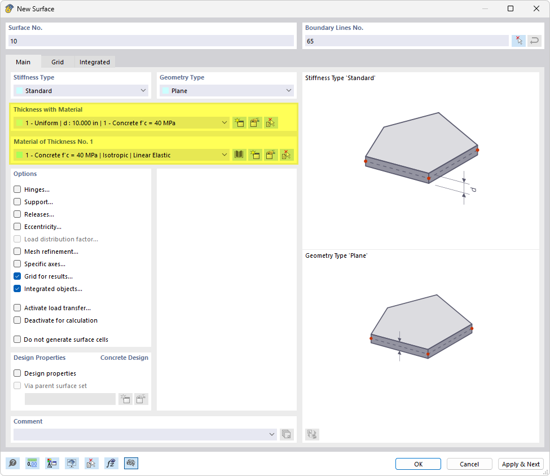Click the light blue swatch beside Standard
Viewport: 550px width, 476px height.
click(x=20, y=90)
